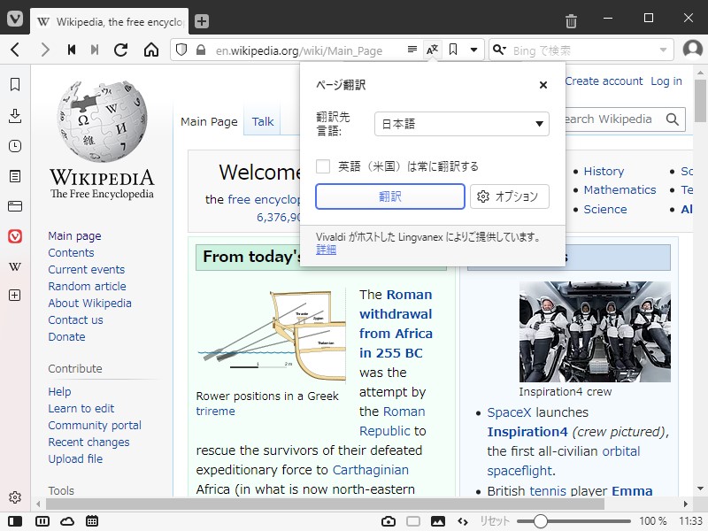
Task: Toggle tab tiling from the status bar
Action: click(x=42, y=522)
